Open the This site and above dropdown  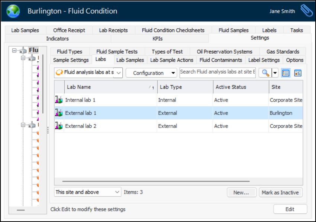coord(88,192)
